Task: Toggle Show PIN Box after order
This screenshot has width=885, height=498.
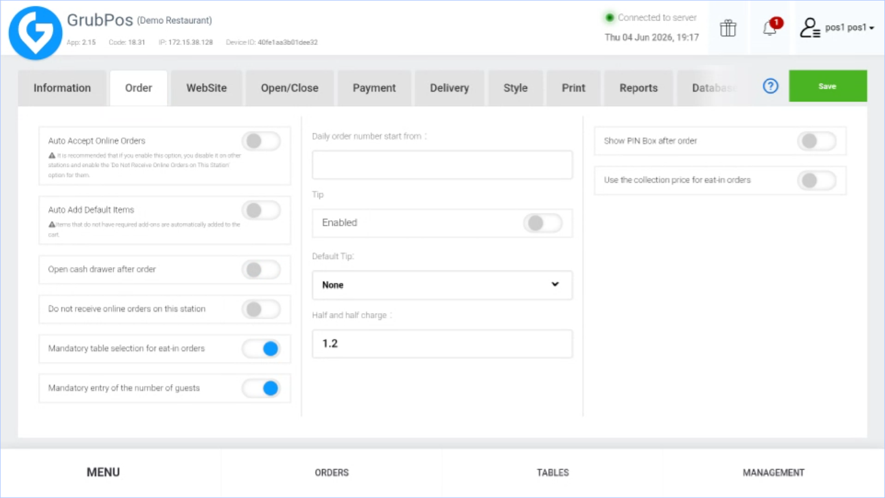Action: coord(817,141)
